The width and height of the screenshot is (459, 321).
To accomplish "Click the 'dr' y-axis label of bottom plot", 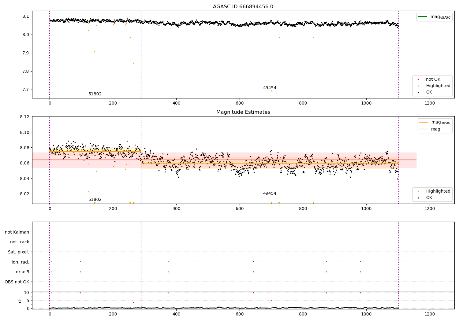I will coord(20,301).
